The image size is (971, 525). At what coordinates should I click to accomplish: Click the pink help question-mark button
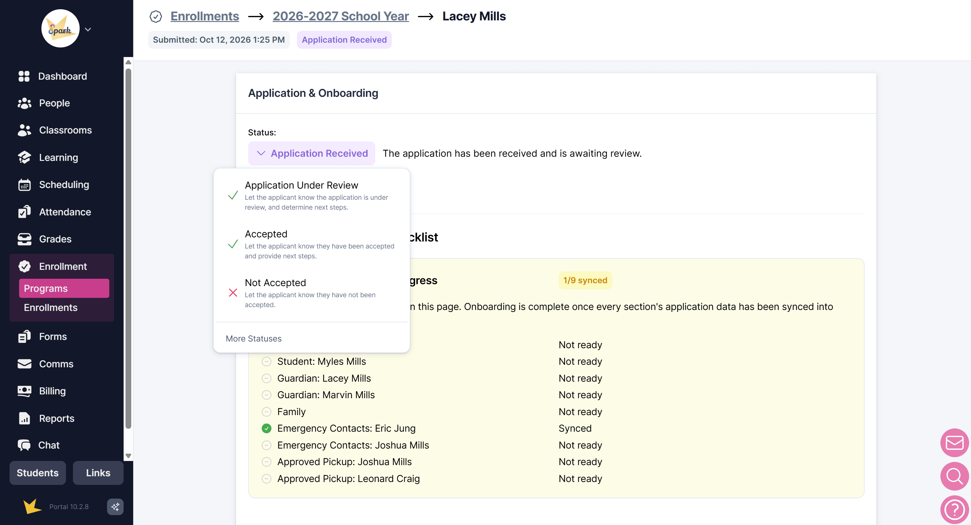click(x=954, y=509)
